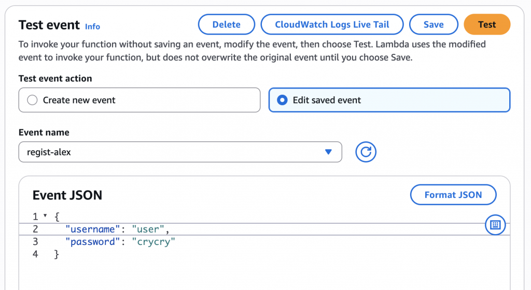Click the "user" username value
The height and width of the screenshot is (290, 531).
(149, 229)
